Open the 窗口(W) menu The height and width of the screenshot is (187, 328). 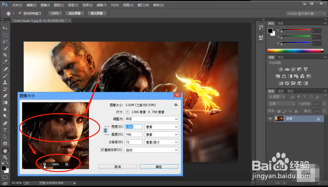point(143,5)
